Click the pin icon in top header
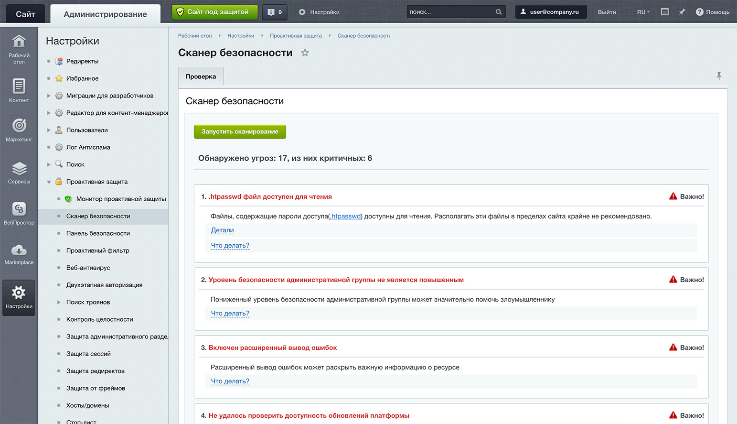The height and width of the screenshot is (424, 737). pyautogui.click(x=682, y=12)
